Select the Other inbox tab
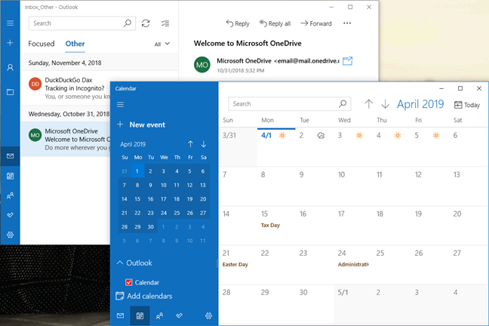This screenshot has height=326, width=489. click(x=75, y=44)
